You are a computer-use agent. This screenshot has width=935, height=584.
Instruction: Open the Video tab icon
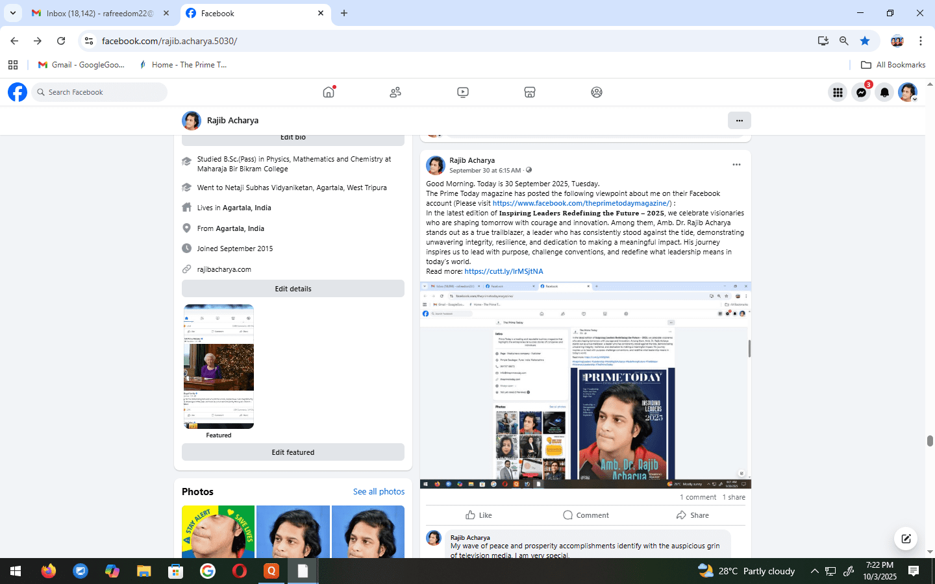463,92
